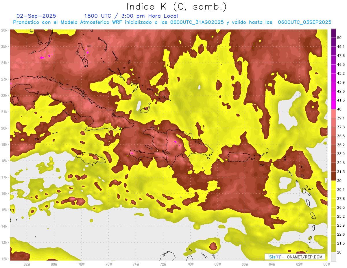Viewport: 347px width, 268px height.
Task: Pick the light gray swatch at the colorbar bottom
Action: (x=333, y=256)
